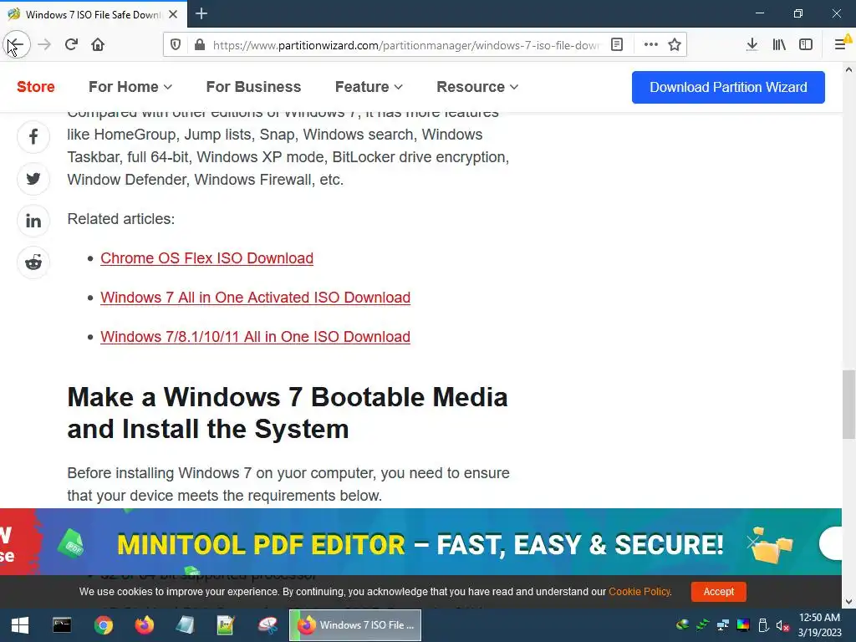Screen dimensions: 856x642
Task: Reload the current page
Action: pyautogui.click(x=71, y=45)
